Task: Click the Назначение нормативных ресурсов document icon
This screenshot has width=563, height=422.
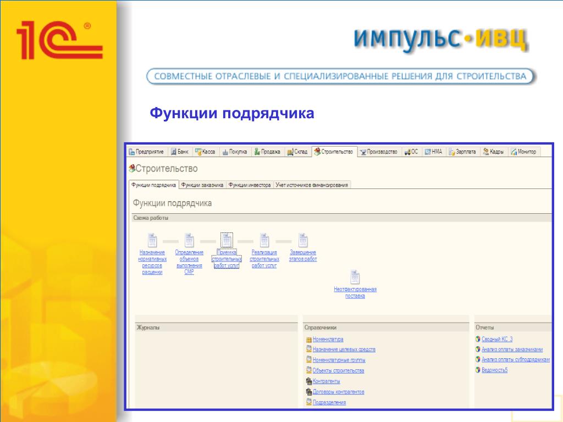Action: point(152,240)
